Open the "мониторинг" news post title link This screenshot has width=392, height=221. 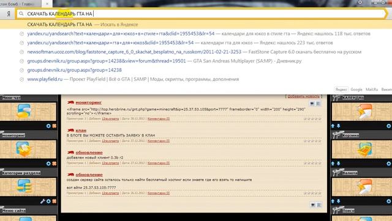click(x=88, y=103)
